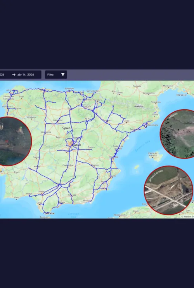This screenshot has height=288, width=194.
Task: Select the Soria city label
Action: 87,118
